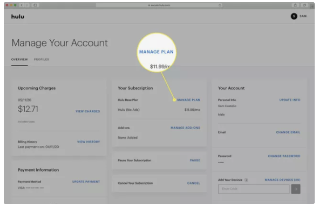This screenshot has width=319, height=205.
Task: Open the View History link
Action: click(x=89, y=142)
